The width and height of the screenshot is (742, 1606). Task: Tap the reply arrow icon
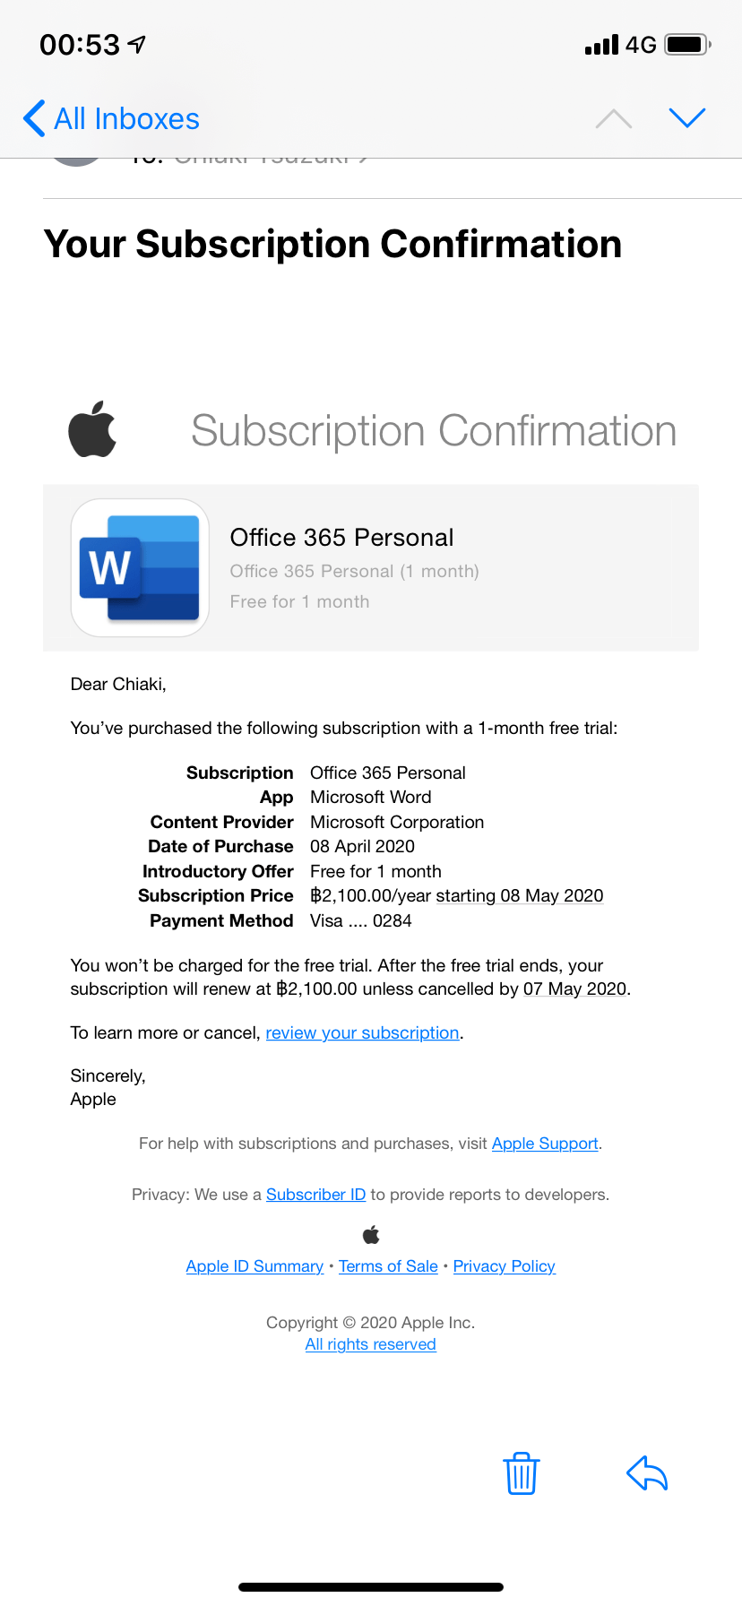(x=647, y=1473)
